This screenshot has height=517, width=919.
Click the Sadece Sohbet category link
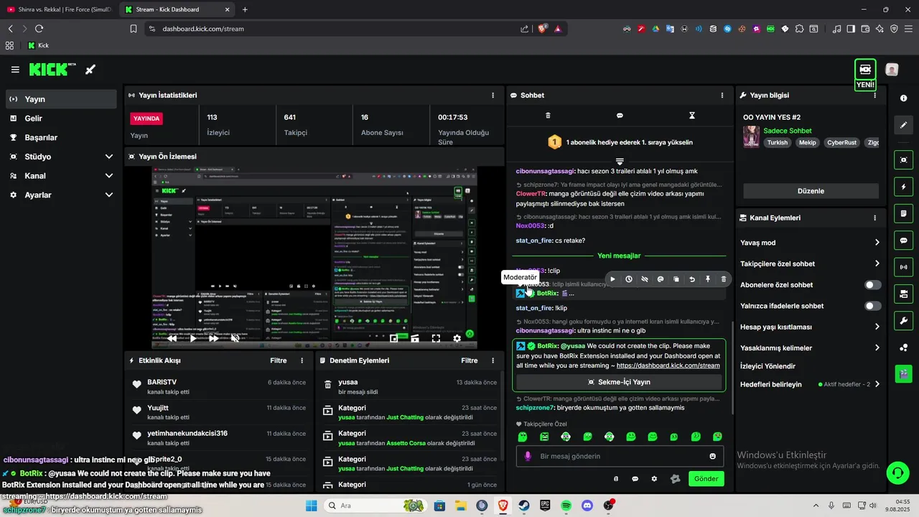click(787, 131)
